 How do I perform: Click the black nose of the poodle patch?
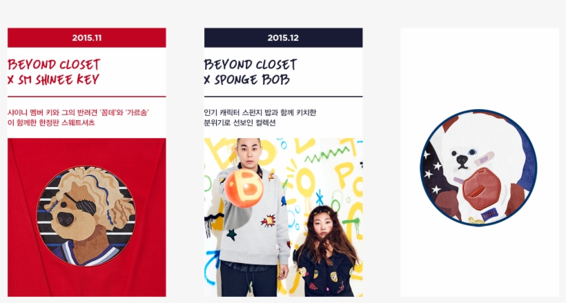[66, 219]
